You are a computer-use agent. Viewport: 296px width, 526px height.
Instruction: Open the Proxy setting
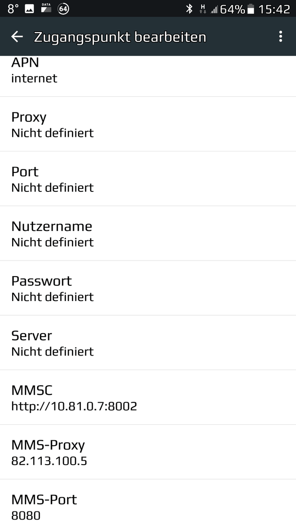tap(148, 124)
